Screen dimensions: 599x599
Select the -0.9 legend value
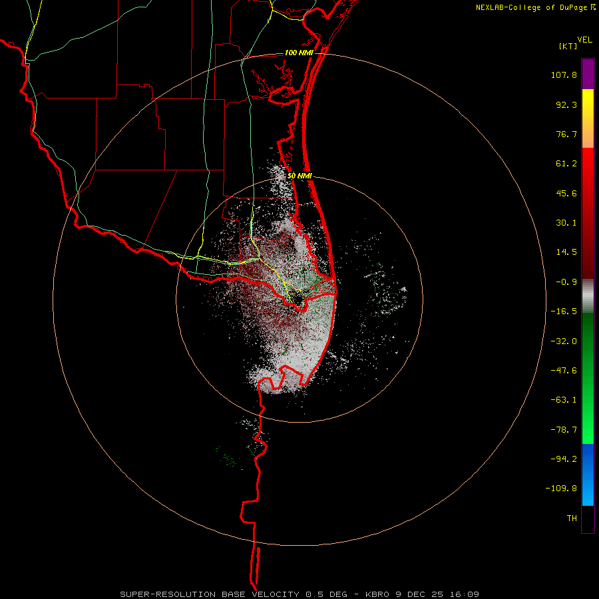coord(566,282)
